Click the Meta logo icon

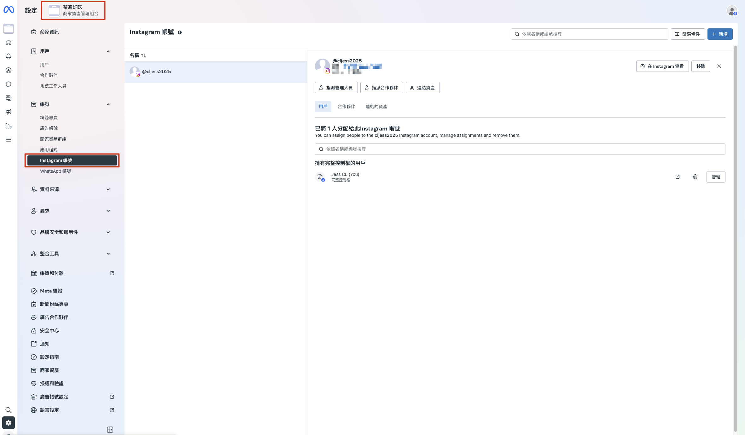(x=9, y=10)
